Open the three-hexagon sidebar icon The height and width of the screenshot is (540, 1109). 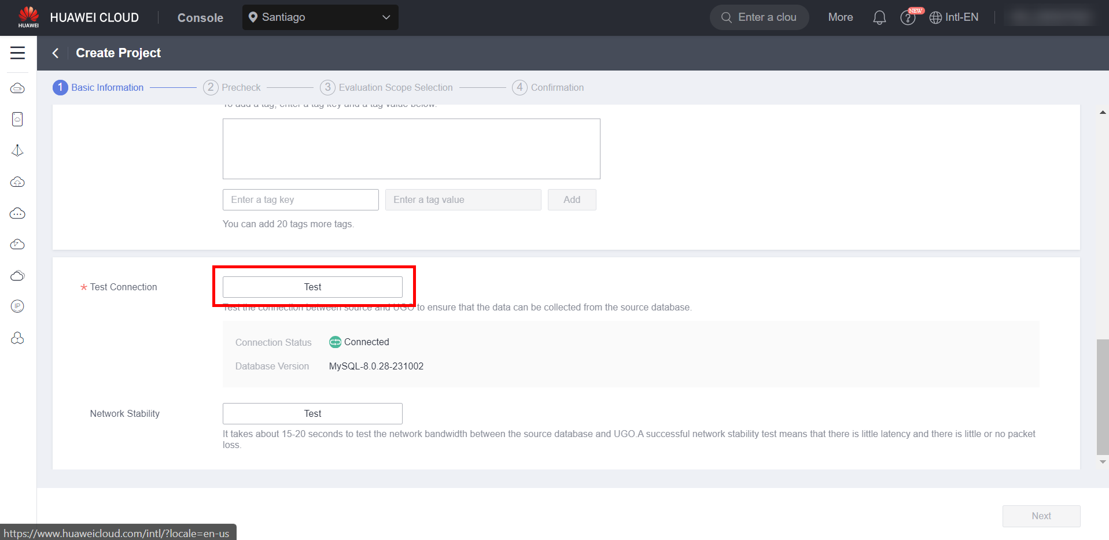tap(17, 338)
